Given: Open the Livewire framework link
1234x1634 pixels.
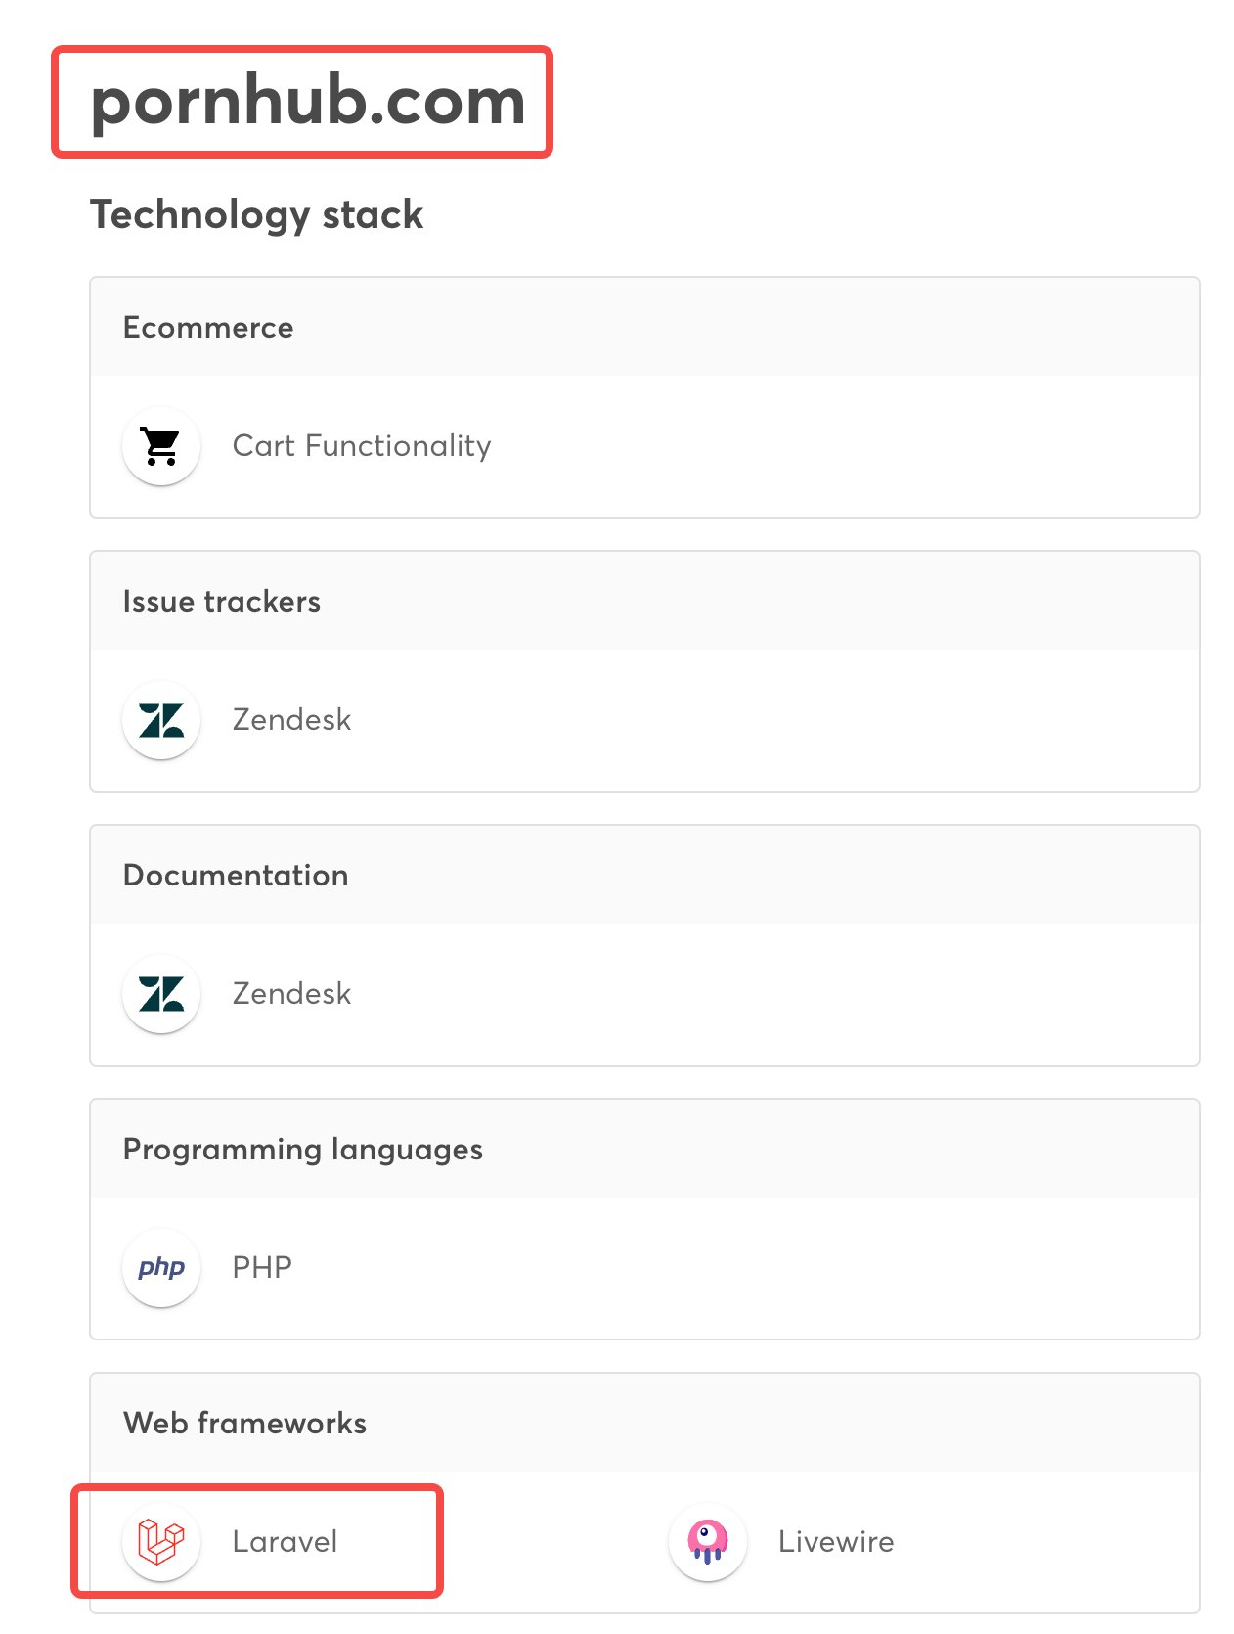Looking at the screenshot, I should [836, 1542].
